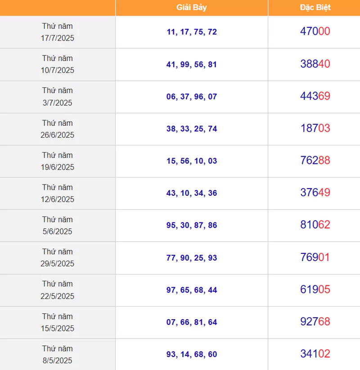The width and height of the screenshot is (360, 370).
Task: Click Giải Bảy numbers 11, 17, 75, 72
Action: (192, 32)
